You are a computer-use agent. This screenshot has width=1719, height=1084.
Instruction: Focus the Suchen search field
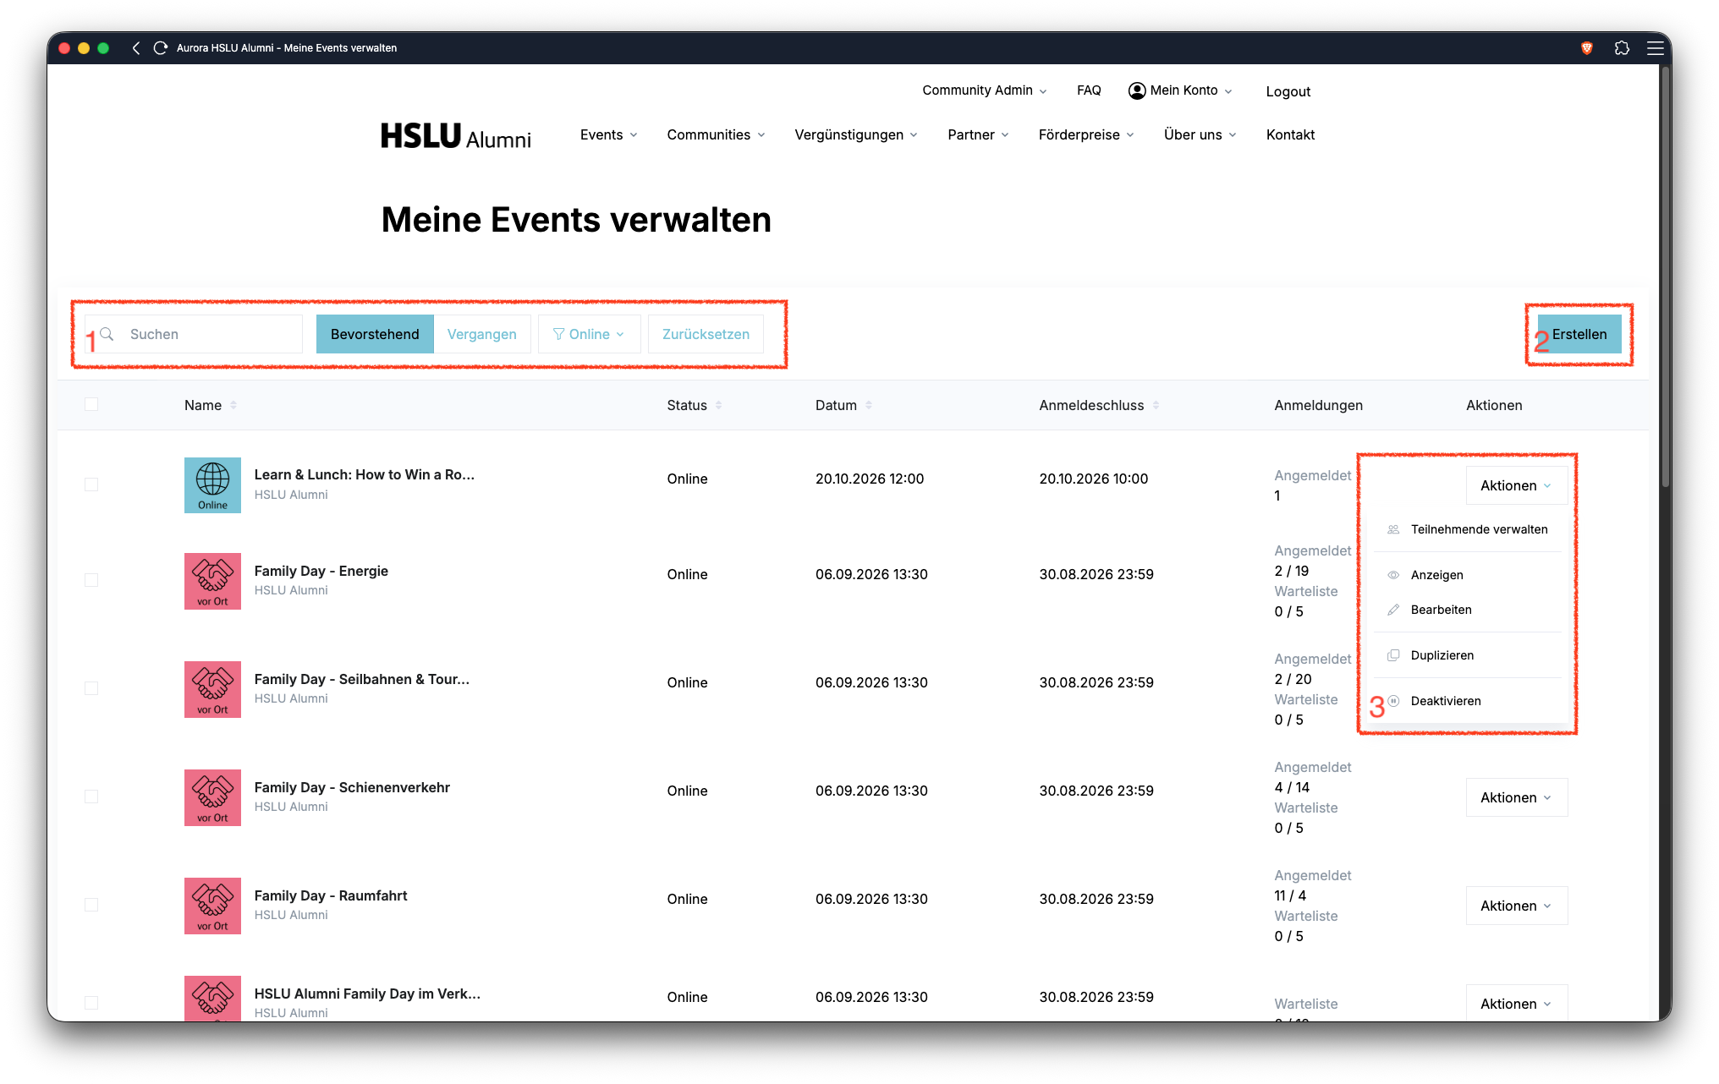194,334
